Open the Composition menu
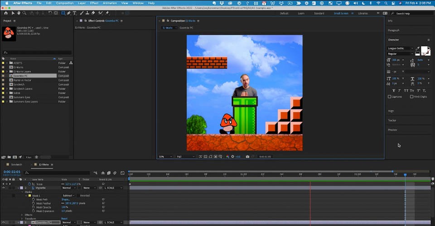The image size is (435, 226). [x=65, y=3]
